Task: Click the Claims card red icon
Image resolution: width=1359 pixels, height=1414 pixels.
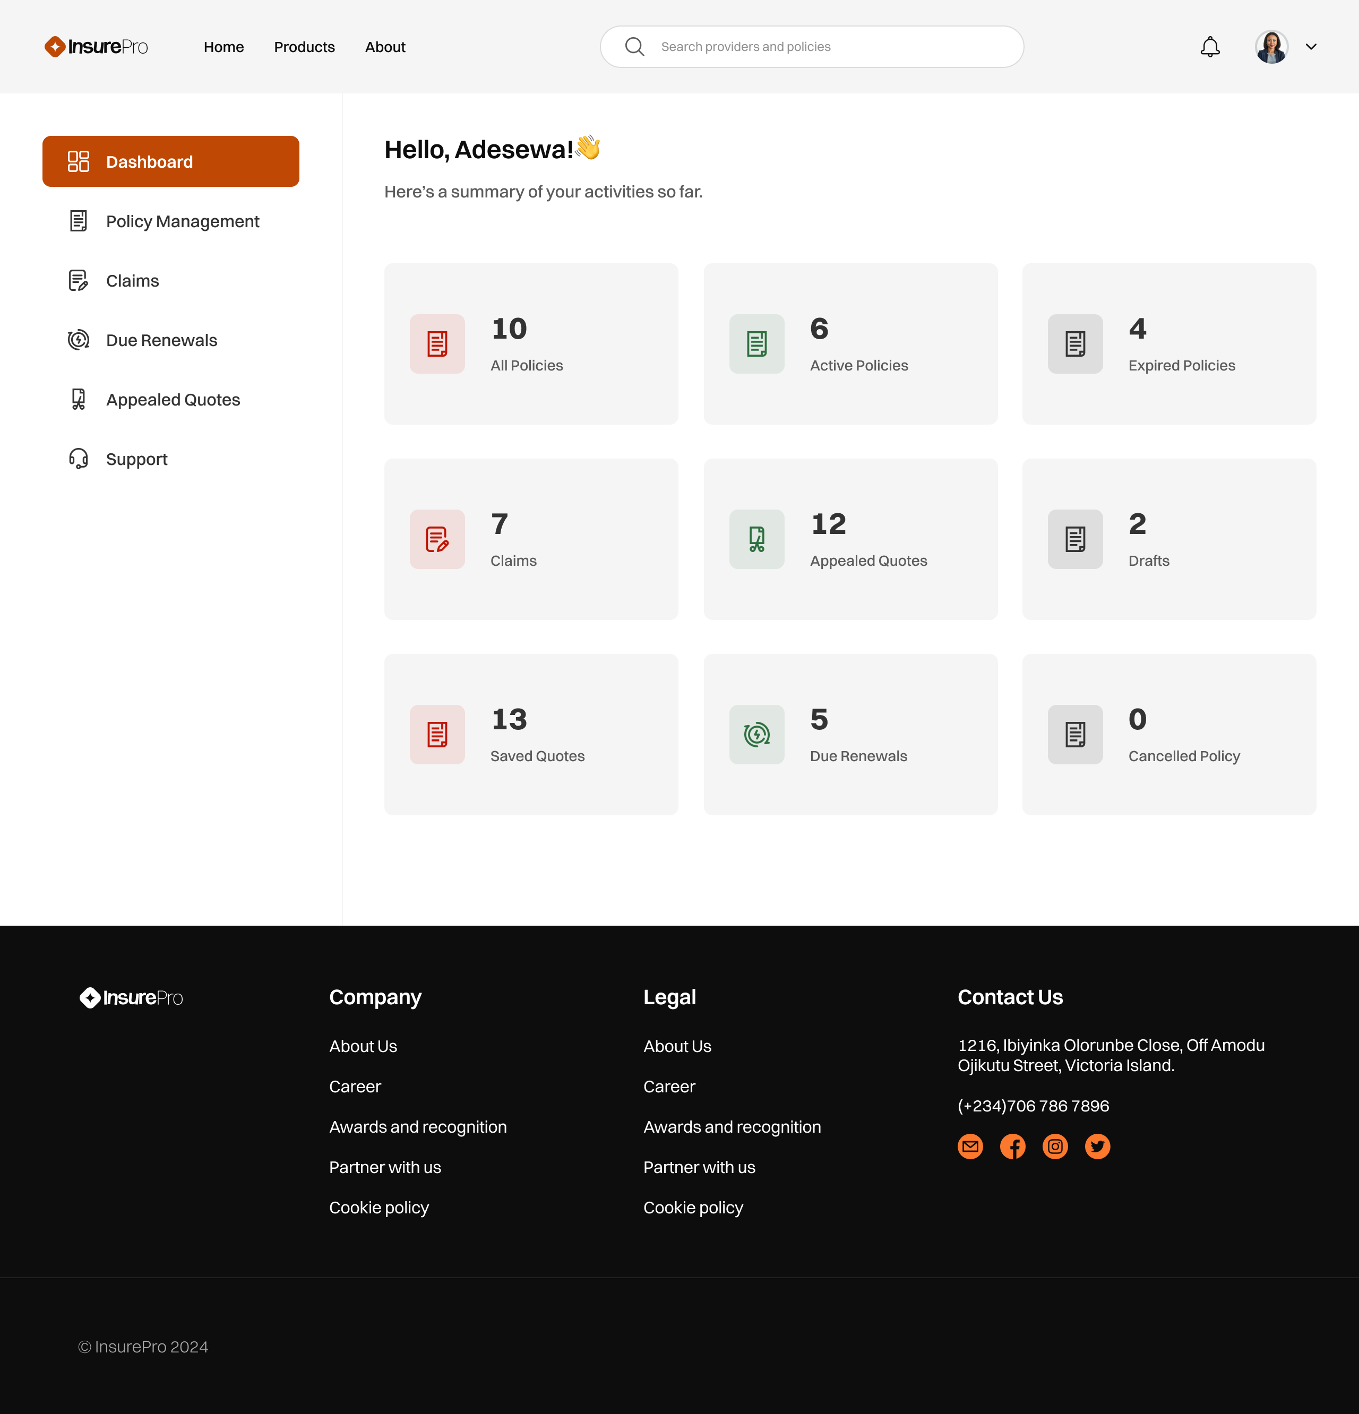Action: [x=437, y=539]
